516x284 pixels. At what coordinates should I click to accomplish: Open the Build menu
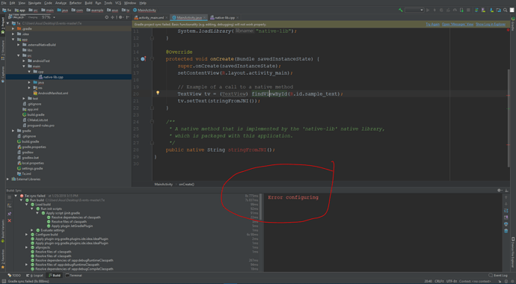[88, 3]
